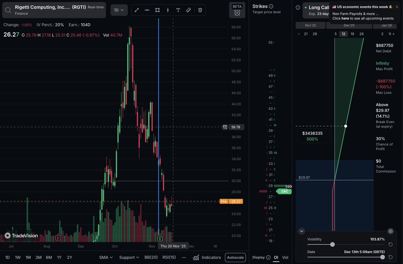The height and width of the screenshot is (264, 403).
Task: Set chart range to 1M
Action: coord(28,257)
